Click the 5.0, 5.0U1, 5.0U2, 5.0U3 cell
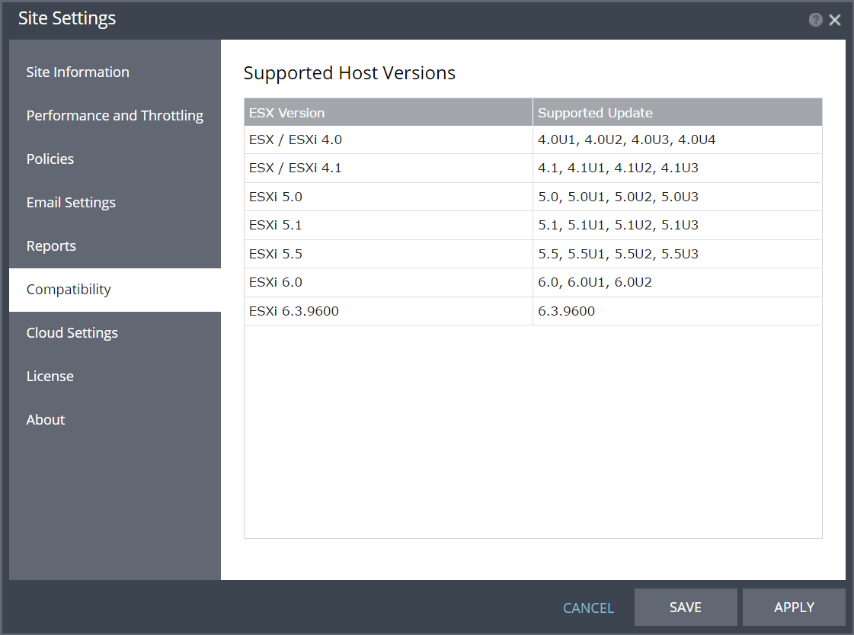This screenshot has height=635, width=854. (677, 197)
